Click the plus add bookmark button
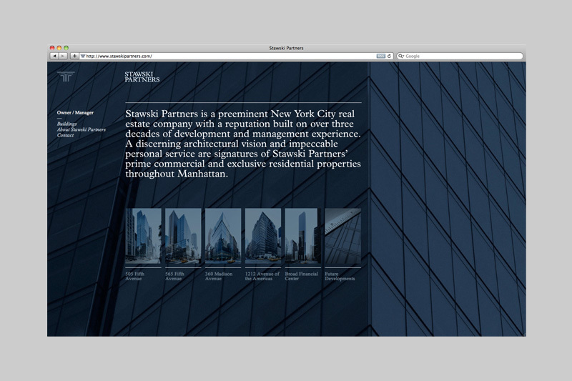Viewport: 572px width, 381px height. (x=74, y=56)
